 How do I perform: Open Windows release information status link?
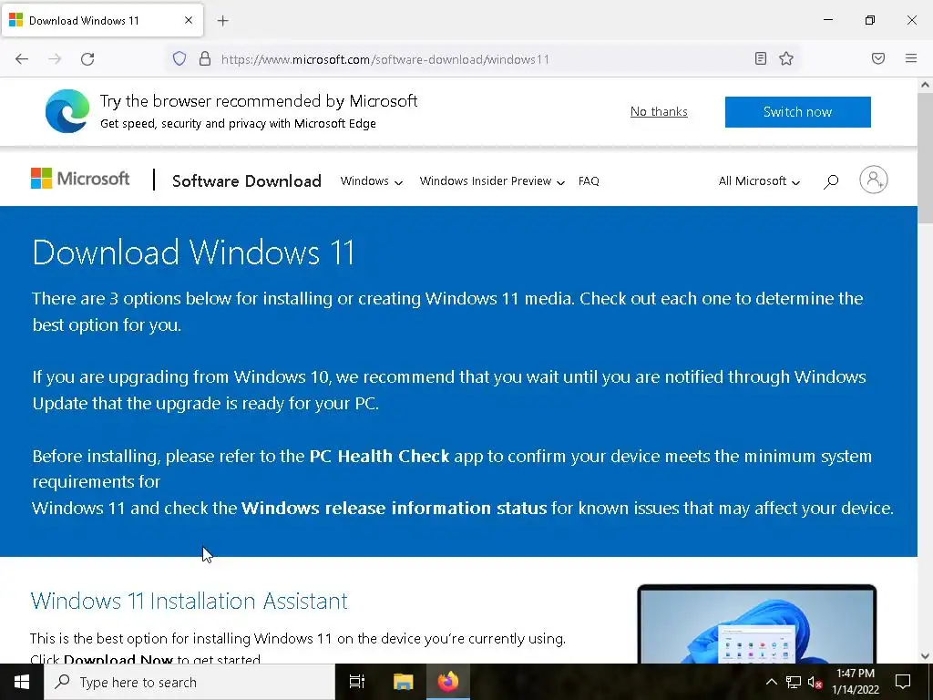[x=394, y=508]
